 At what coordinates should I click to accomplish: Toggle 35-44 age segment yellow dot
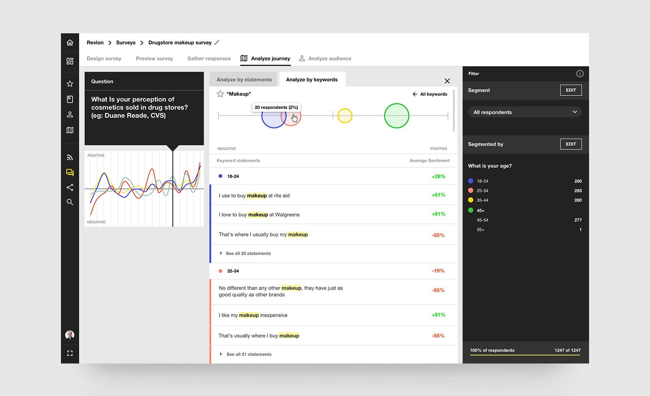pyautogui.click(x=471, y=200)
